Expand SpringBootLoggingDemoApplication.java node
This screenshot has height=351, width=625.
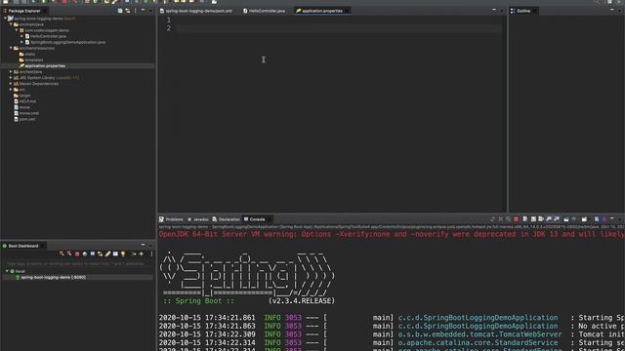(x=21, y=42)
